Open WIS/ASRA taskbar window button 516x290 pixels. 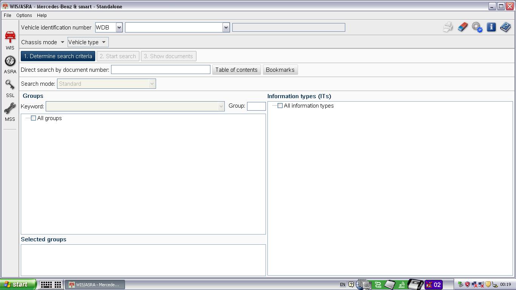tap(95, 285)
